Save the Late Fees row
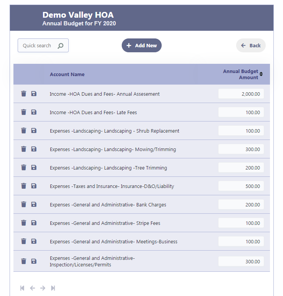Image resolution: width=283 pixels, height=296 pixels. [34, 112]
